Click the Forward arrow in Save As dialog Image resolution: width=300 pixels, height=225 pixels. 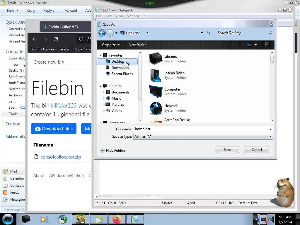click(110, 33)
